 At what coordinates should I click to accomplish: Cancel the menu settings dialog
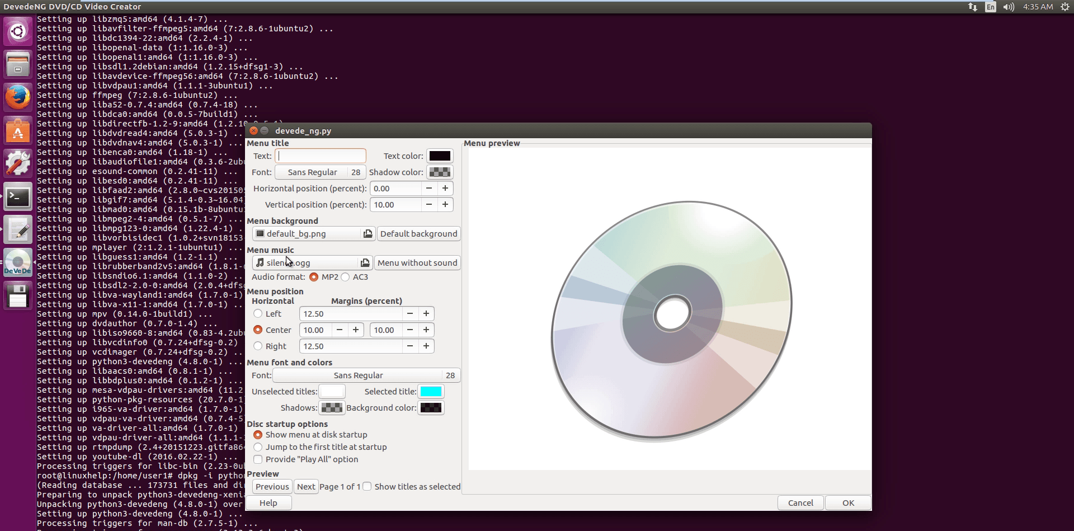click(800, 503)
